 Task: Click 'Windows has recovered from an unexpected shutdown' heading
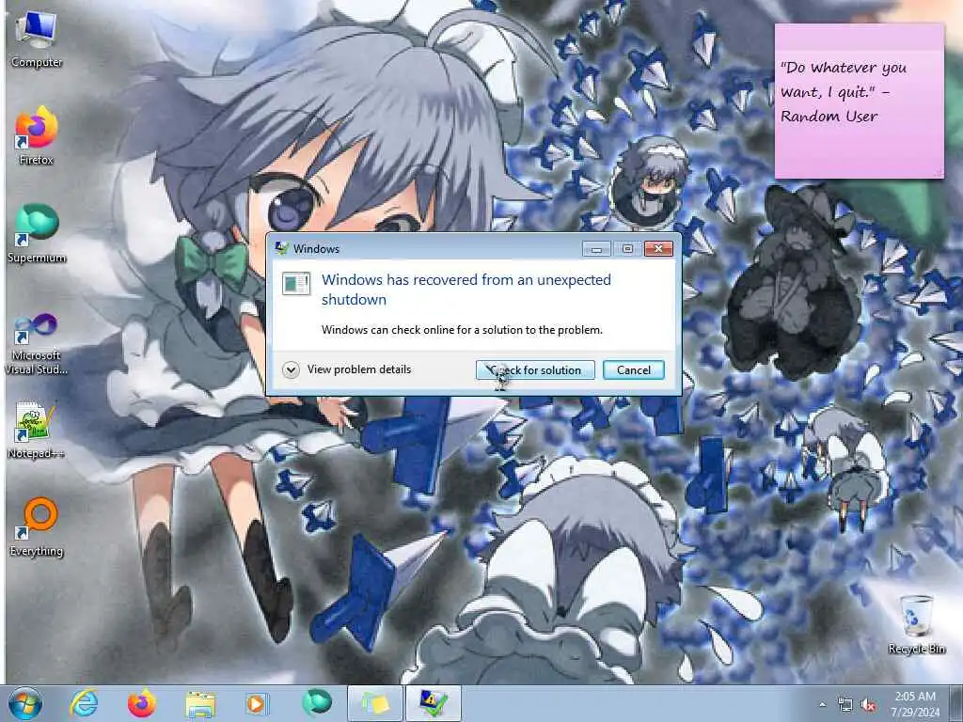466,290
